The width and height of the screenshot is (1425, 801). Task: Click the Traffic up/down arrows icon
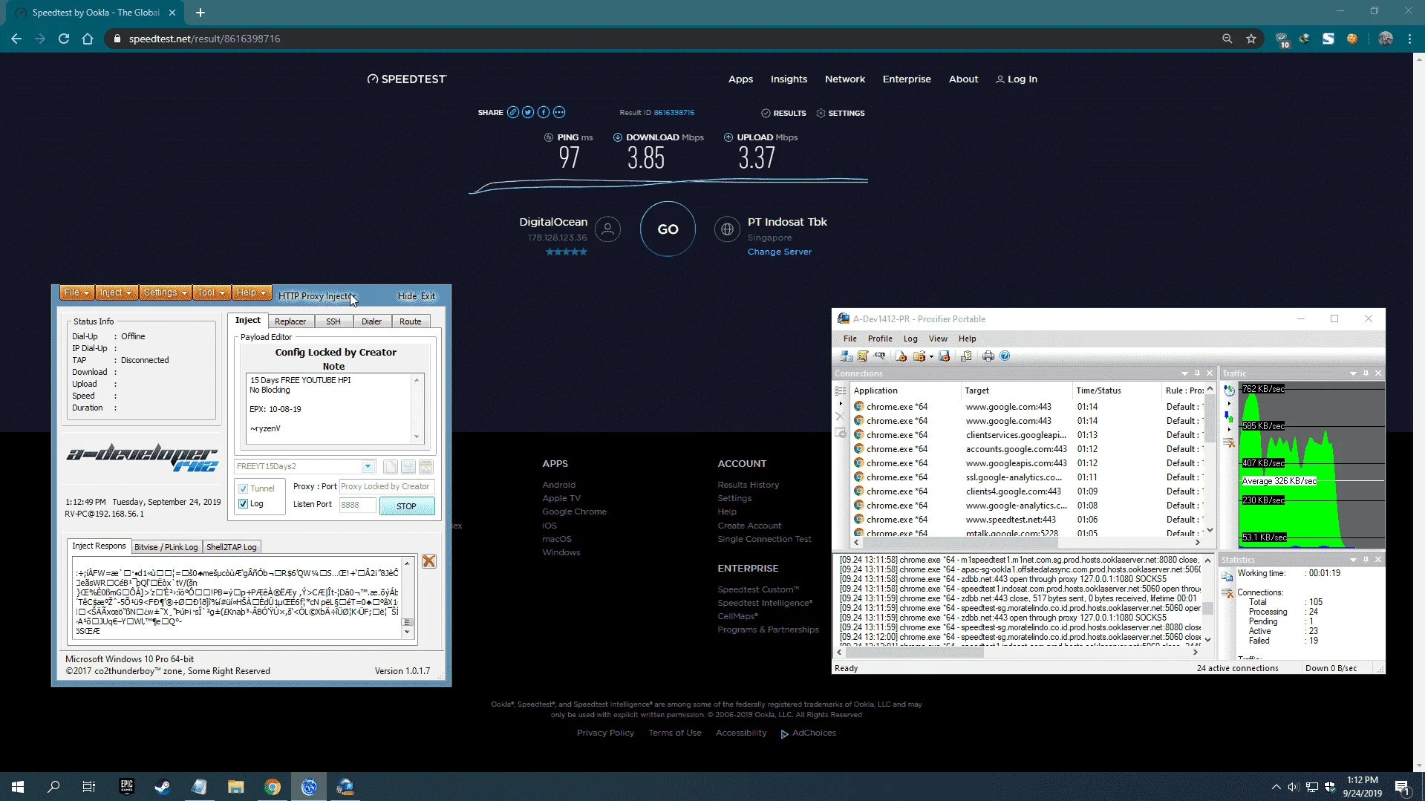click(x=1229, y=416)
